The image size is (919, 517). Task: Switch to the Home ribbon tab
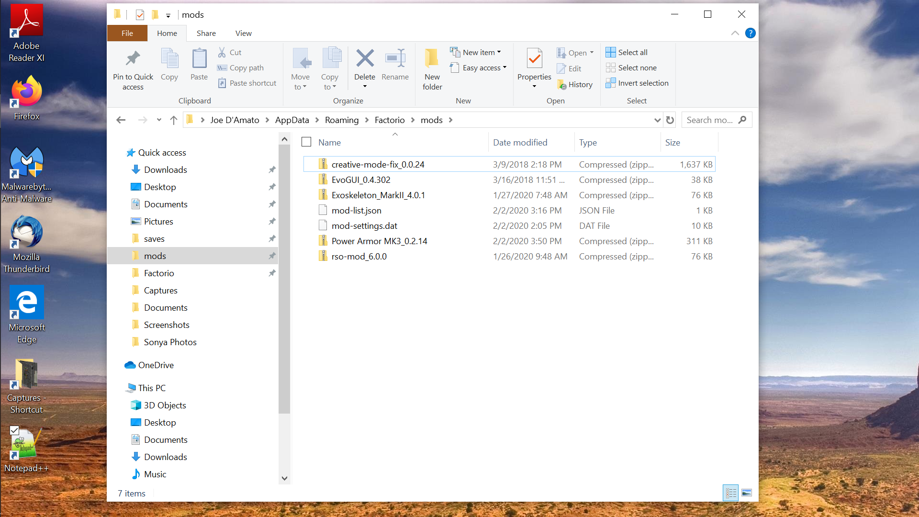coord(167,33)
